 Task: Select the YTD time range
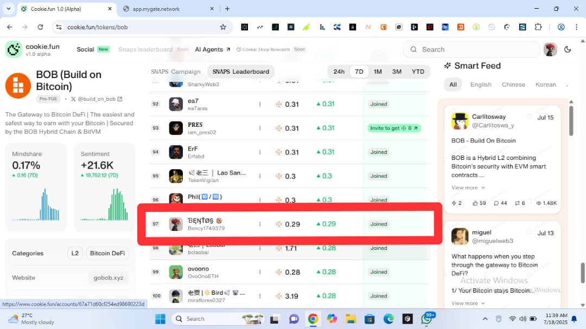tap(418, 72)
